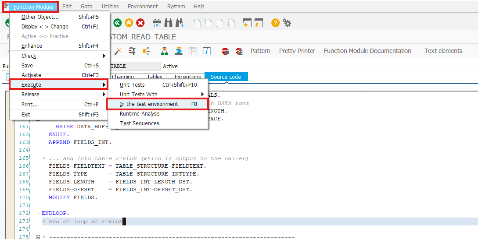Click the yellow Exit up-arrow icon
The image size is (478, 239).
(x=129, y=23)
